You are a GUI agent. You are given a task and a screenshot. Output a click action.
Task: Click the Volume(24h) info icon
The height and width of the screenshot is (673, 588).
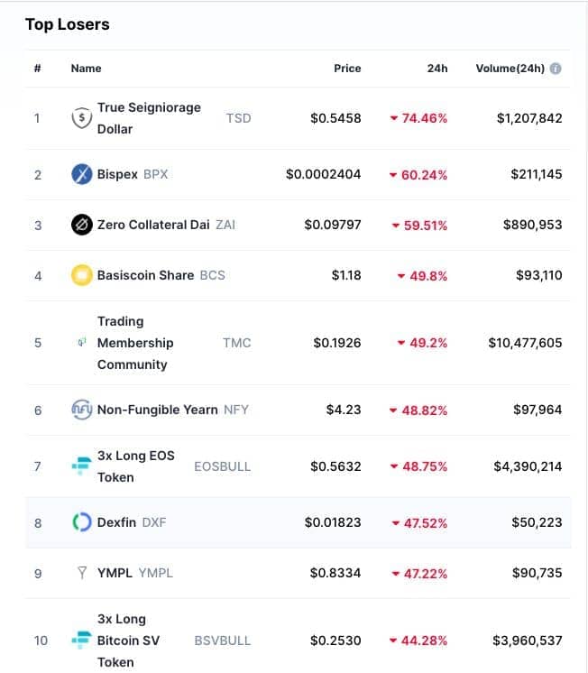tap(556, 69)
